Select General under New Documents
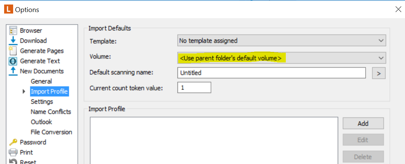Image resolution: width=405 pixels, height=164 pixels. (x=41, y=81)
